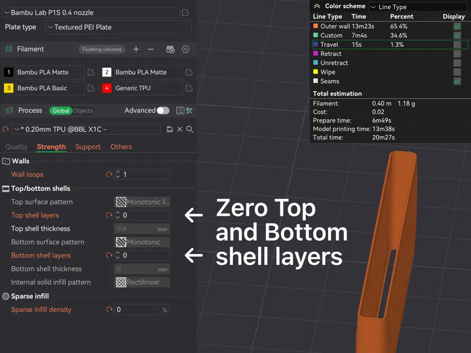Reset the process preset with the orange arrow
Viewport: 471px width, 353px height.
6,129
